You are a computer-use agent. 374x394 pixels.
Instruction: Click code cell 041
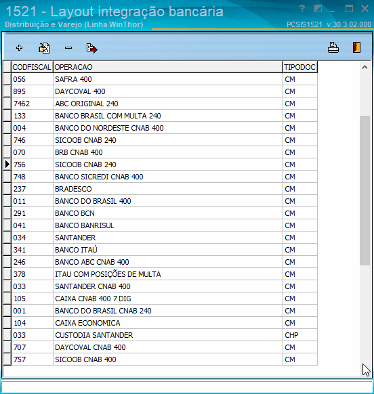point(32,225)
